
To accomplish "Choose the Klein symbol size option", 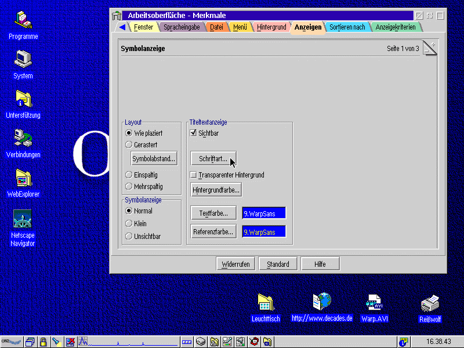I will pos(129,223).
